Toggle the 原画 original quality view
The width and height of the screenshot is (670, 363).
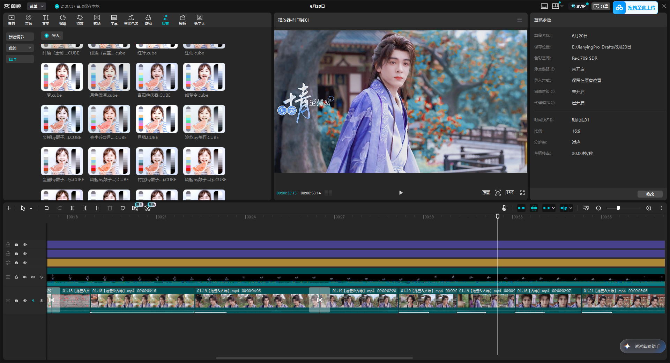pos(486,193)
